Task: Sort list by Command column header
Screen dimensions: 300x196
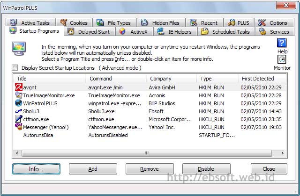Action: pos(116,79)
